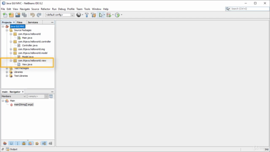Viewport: 270px width, 152px height.
Task: Click the Open Project toolbar icon
Action: point(18,15)
